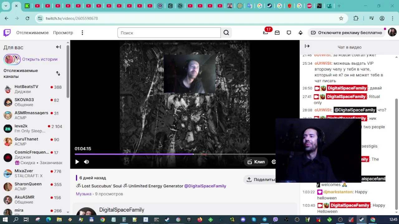
Task: Open video player settings gear
Action: 273,162
